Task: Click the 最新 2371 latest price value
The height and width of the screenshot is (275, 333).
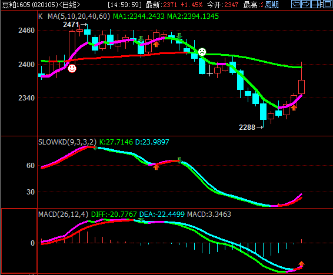Action: (170, 5)
